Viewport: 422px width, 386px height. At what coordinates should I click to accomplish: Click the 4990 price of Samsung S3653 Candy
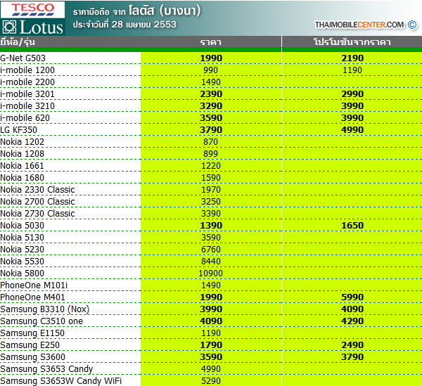coord(211,369)
